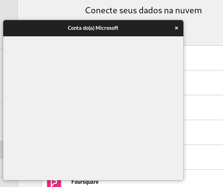
Task: Select the second account row in the list
Action: [203, 83]
